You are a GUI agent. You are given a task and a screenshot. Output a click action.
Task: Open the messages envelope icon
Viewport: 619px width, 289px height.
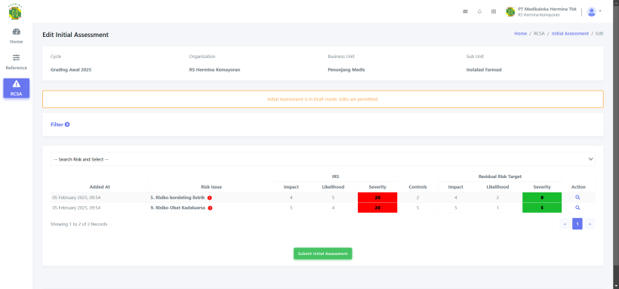pos(465,11)
